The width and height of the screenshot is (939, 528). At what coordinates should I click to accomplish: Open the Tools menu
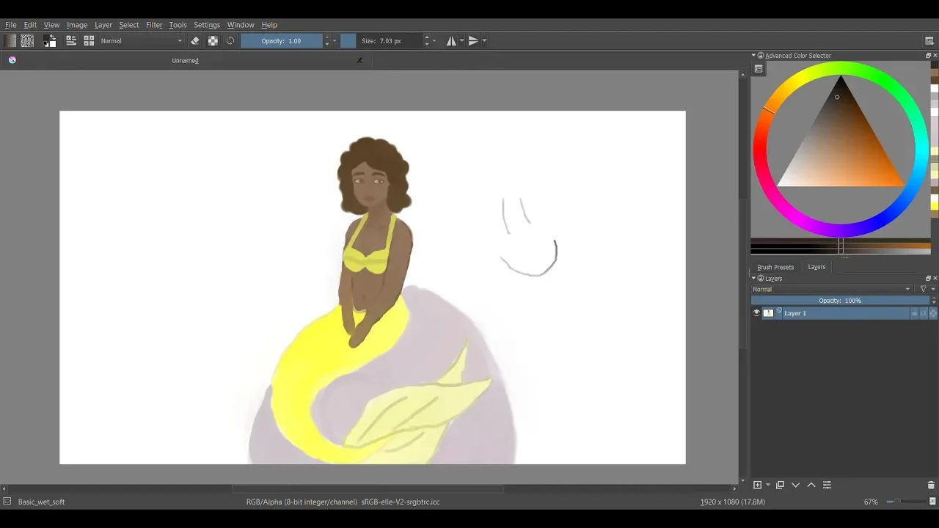coord(178,25)
